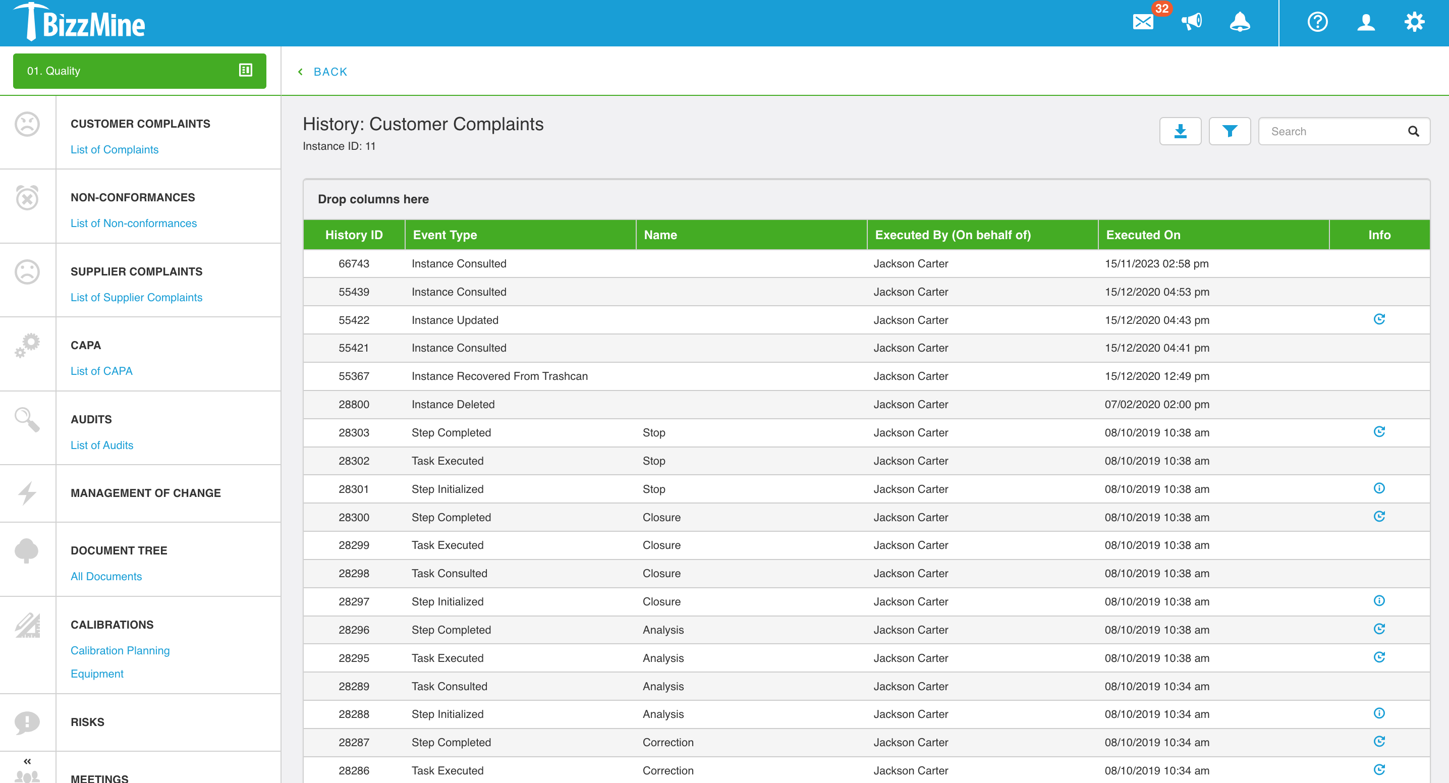This screenshot has width=1449, height=783.
Task: Click the download export icon
Action: pos(1180,131)
